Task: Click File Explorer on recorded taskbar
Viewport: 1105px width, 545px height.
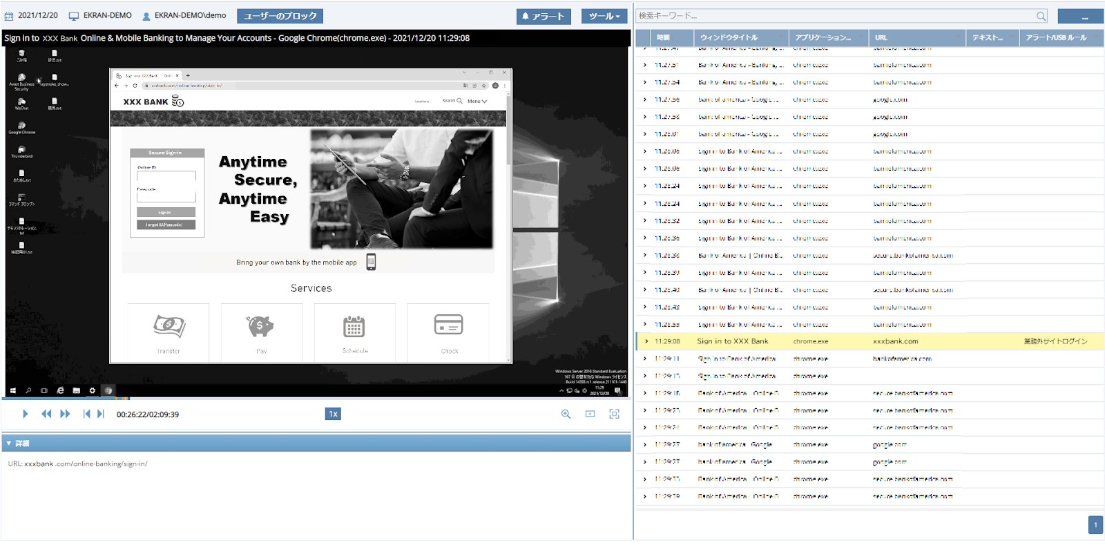Action: pos(76,391)
